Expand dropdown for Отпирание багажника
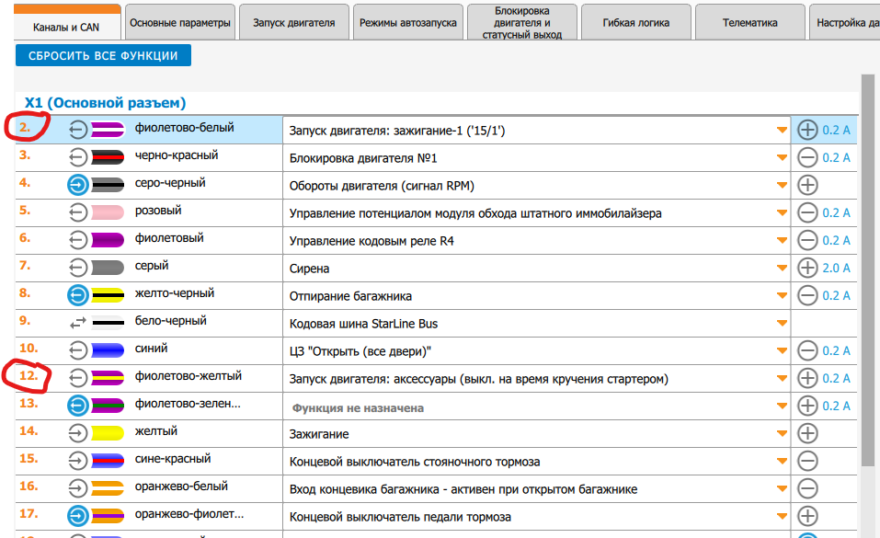Screen dimensions: 880x538 coord(782,296)
